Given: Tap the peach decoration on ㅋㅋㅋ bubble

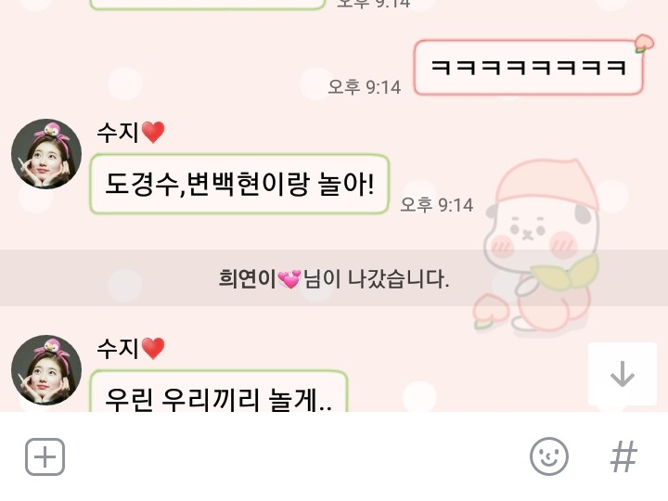Looking at the screenshot, I should [644, 44].
